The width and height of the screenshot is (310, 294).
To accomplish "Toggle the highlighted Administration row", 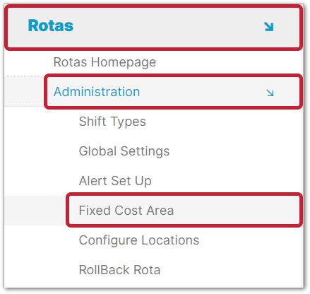I will 173,92.
